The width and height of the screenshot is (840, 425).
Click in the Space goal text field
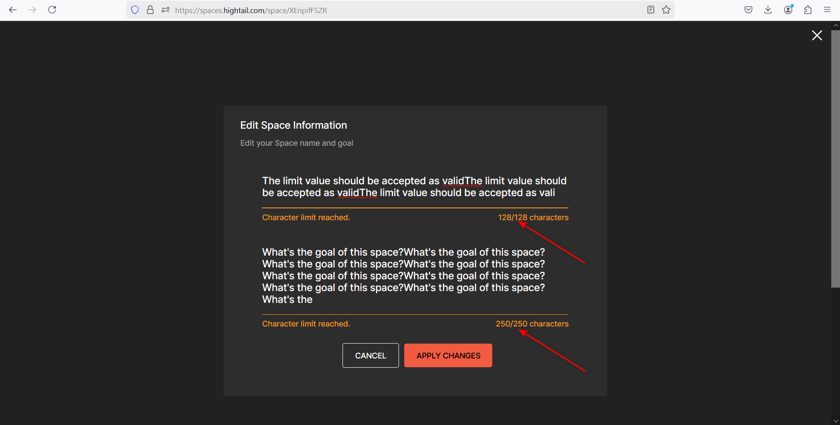(x=415, y=276)
